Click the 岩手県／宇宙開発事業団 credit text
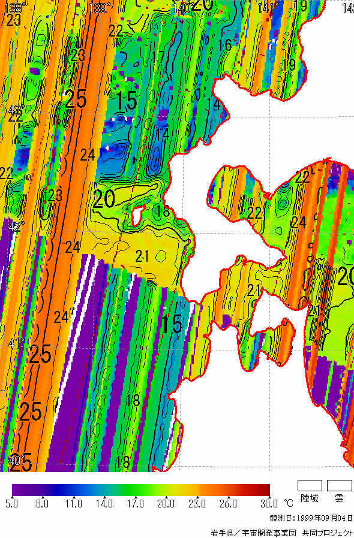Screen dimensions: 354x538 [x=253, y=533]
